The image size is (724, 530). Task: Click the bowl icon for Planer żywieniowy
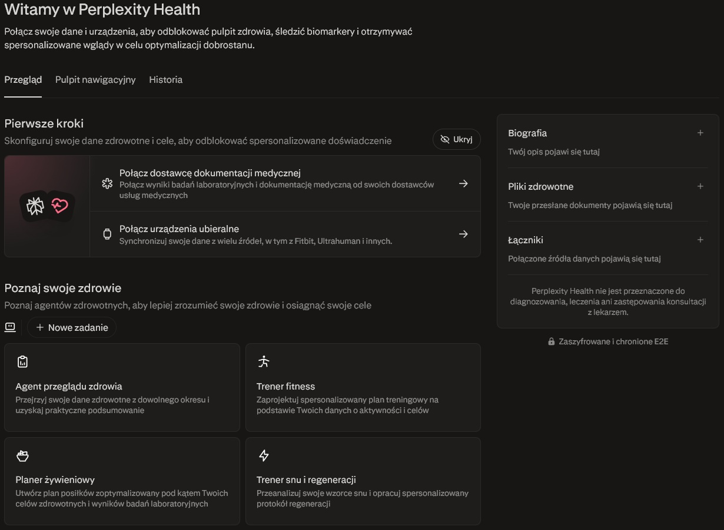[x=22, y=456]
